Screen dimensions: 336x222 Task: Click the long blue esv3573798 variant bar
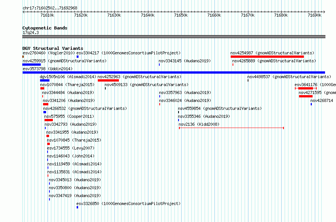174,72
